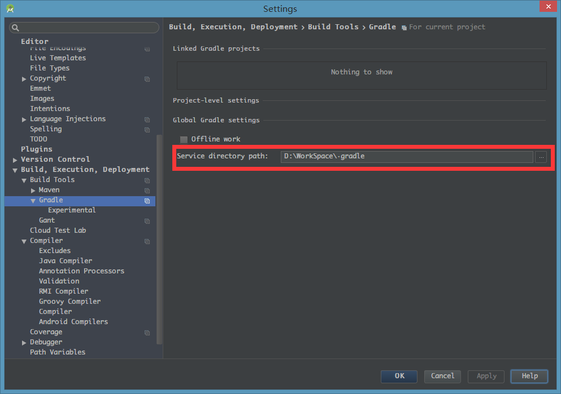
Task: Open Help for this settings page
Action: point(529,376)
